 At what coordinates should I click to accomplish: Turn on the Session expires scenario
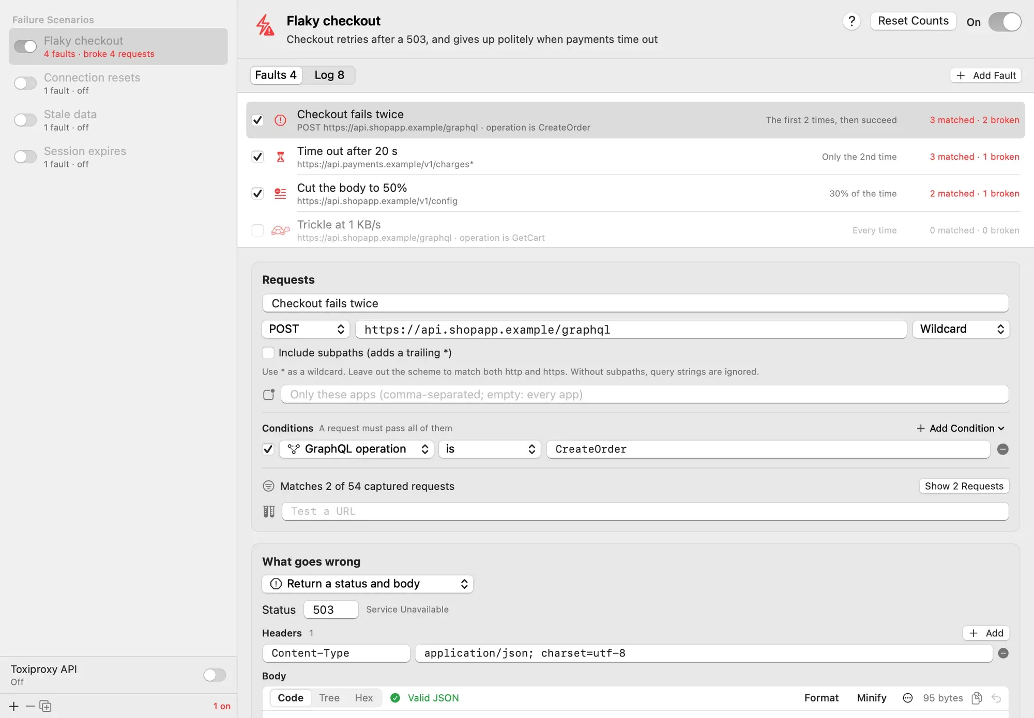25,157
